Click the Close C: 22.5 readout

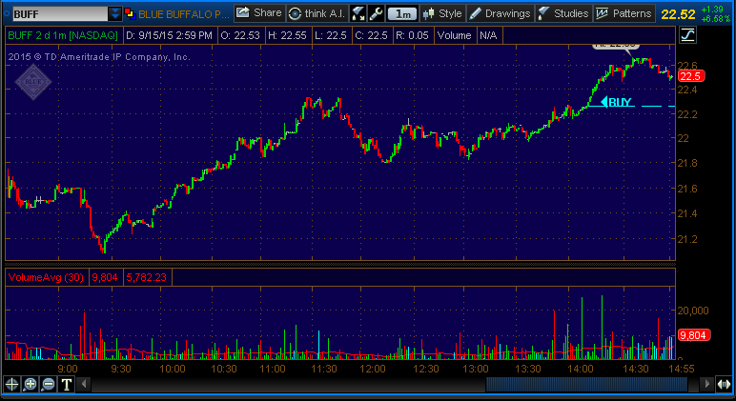pos(371,35)
